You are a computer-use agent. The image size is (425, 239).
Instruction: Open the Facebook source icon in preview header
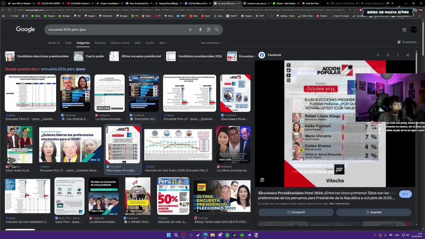point(262,55)
